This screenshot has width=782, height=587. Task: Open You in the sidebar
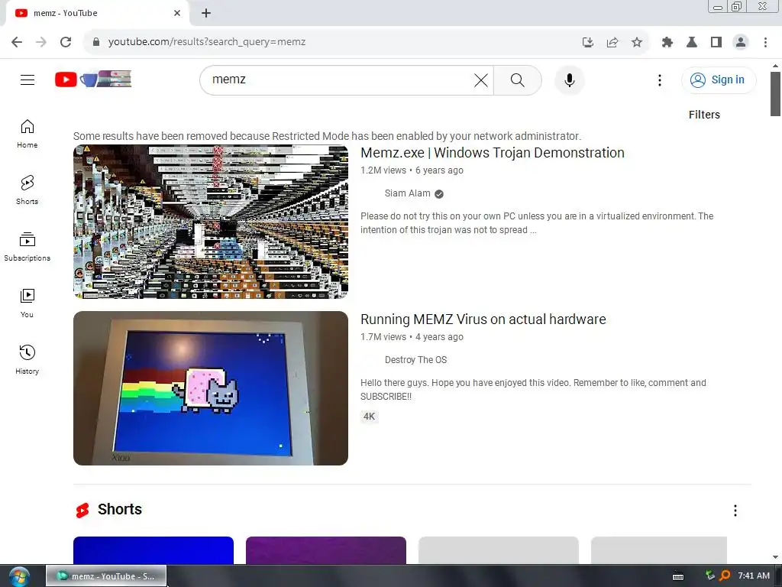tap(27, 303)
